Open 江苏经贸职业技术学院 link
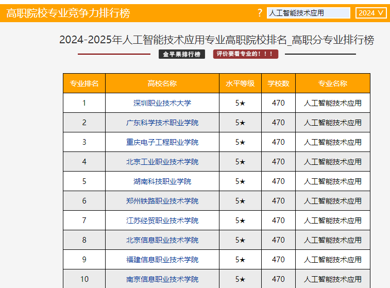The image size is (390, 288). pos(162,221)
